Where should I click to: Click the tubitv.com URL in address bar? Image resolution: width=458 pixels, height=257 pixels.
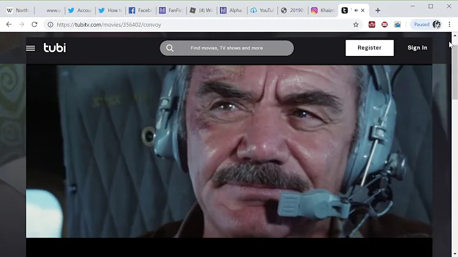109,25
